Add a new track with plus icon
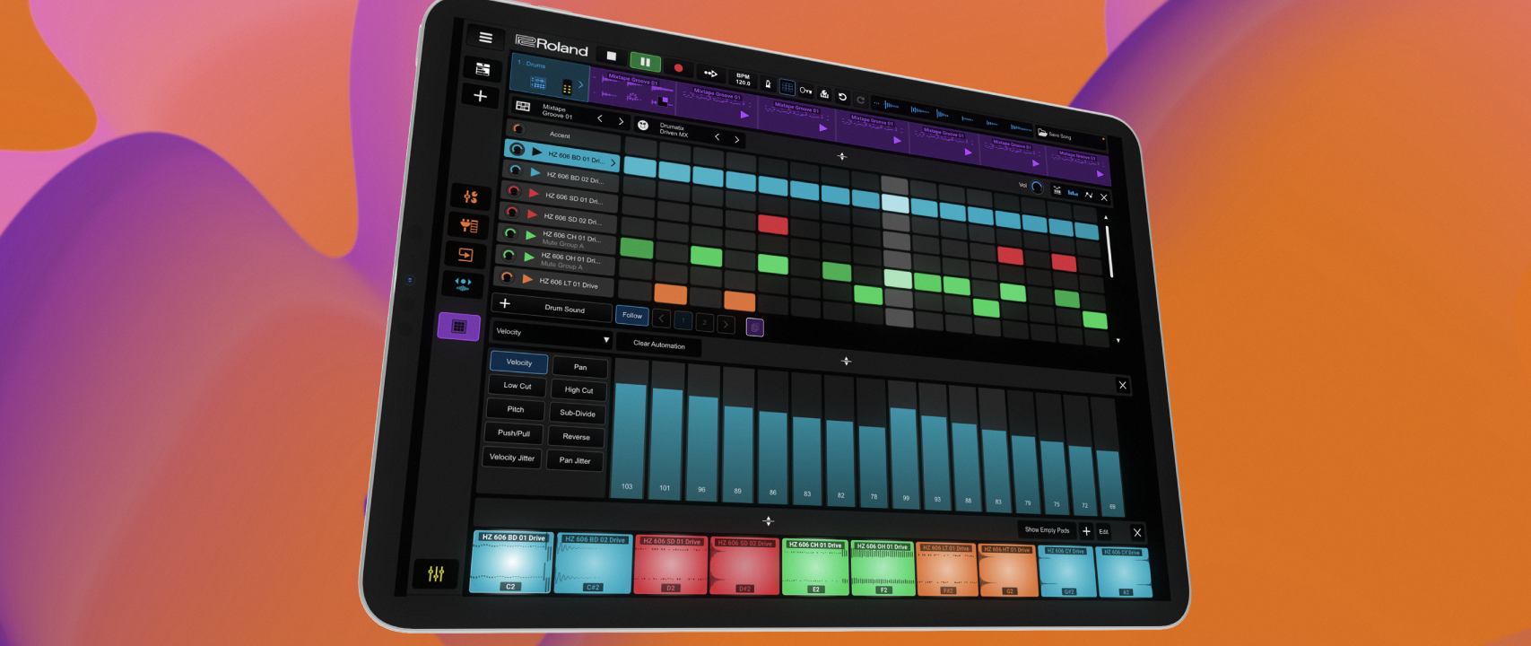The height and width of the screenshot is (646, 1531). tap(481, 96)
